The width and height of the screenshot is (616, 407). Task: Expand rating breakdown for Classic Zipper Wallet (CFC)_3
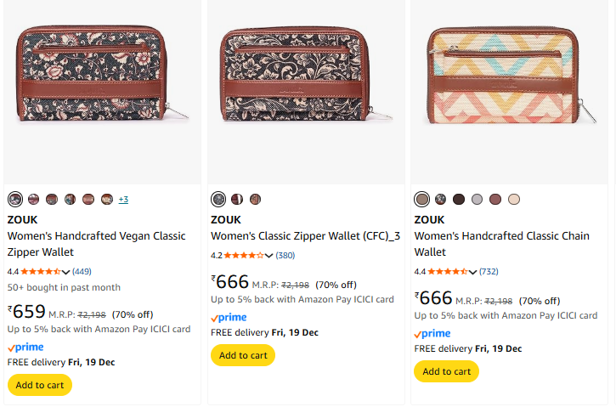269,256
